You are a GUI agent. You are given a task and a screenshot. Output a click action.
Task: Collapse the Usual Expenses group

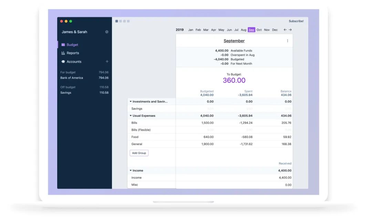coord(131,115)
